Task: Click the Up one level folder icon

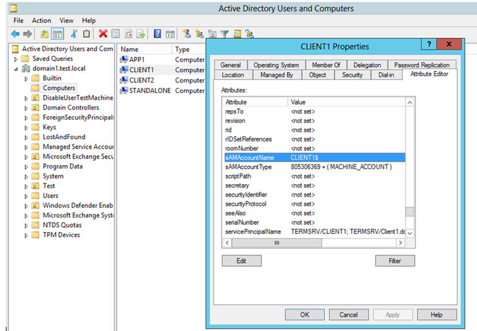Action: 45,33
